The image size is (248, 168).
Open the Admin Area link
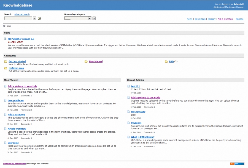(219, 7)
